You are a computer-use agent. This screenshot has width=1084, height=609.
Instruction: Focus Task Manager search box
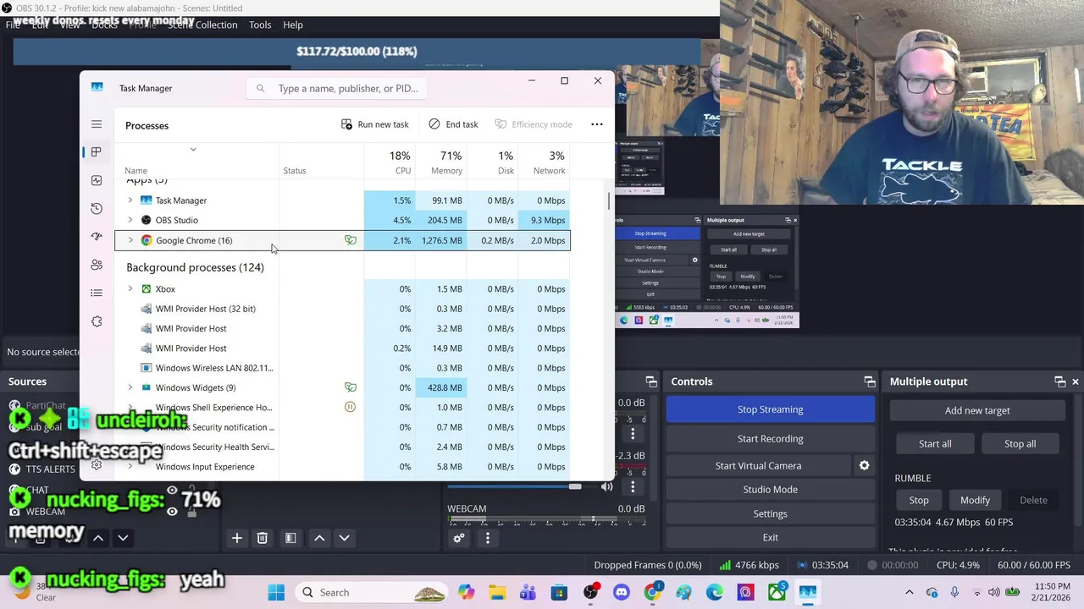point(336,88)
